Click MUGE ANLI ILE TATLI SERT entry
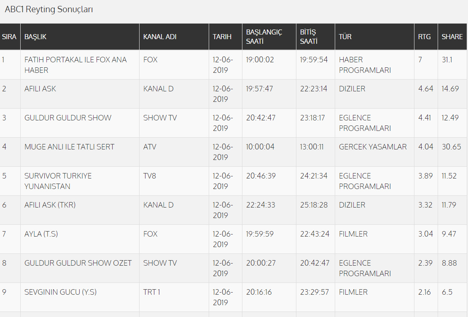Image resolution: width=468 pixels, height=317 pixels. point(69,147)
